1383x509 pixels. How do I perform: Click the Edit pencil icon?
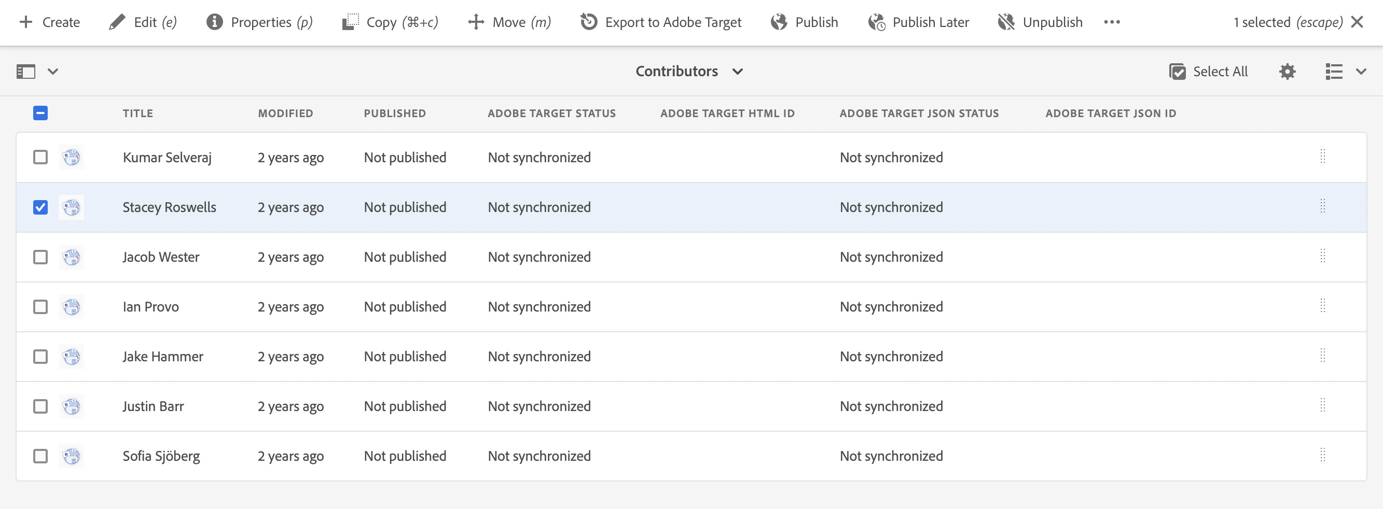tap(117, 22)
